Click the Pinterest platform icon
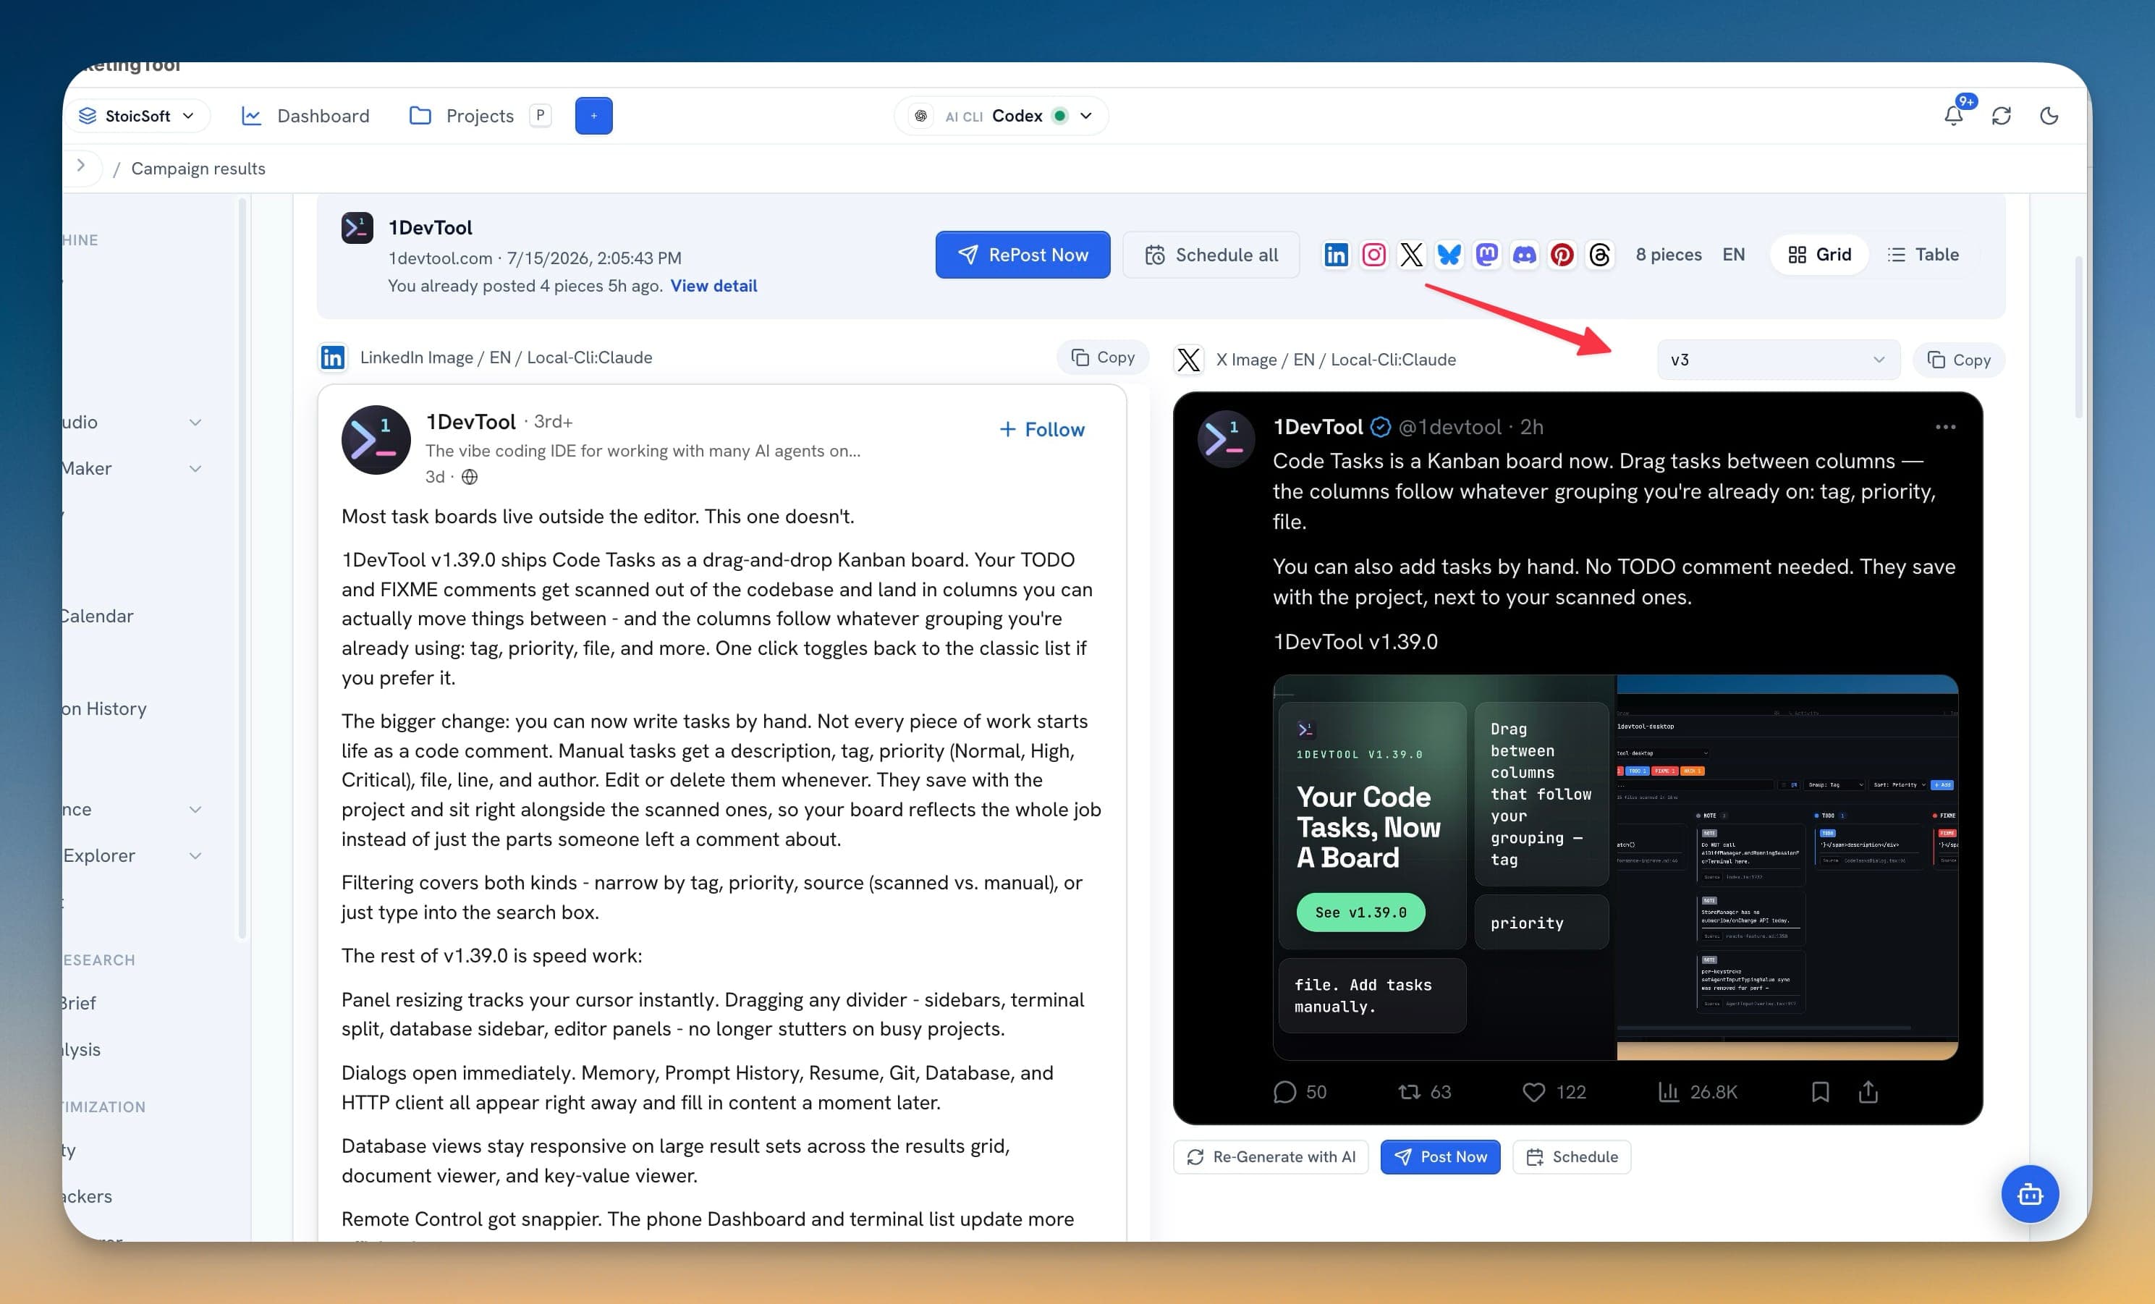The height and width of the screenshot is (1304, 2155). click(x=1561, y=255)
